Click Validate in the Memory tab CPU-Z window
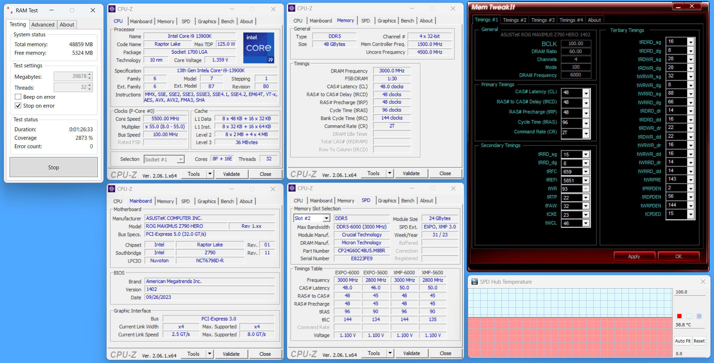The width and height of the screenshot is (714, 363). [411, 173]
